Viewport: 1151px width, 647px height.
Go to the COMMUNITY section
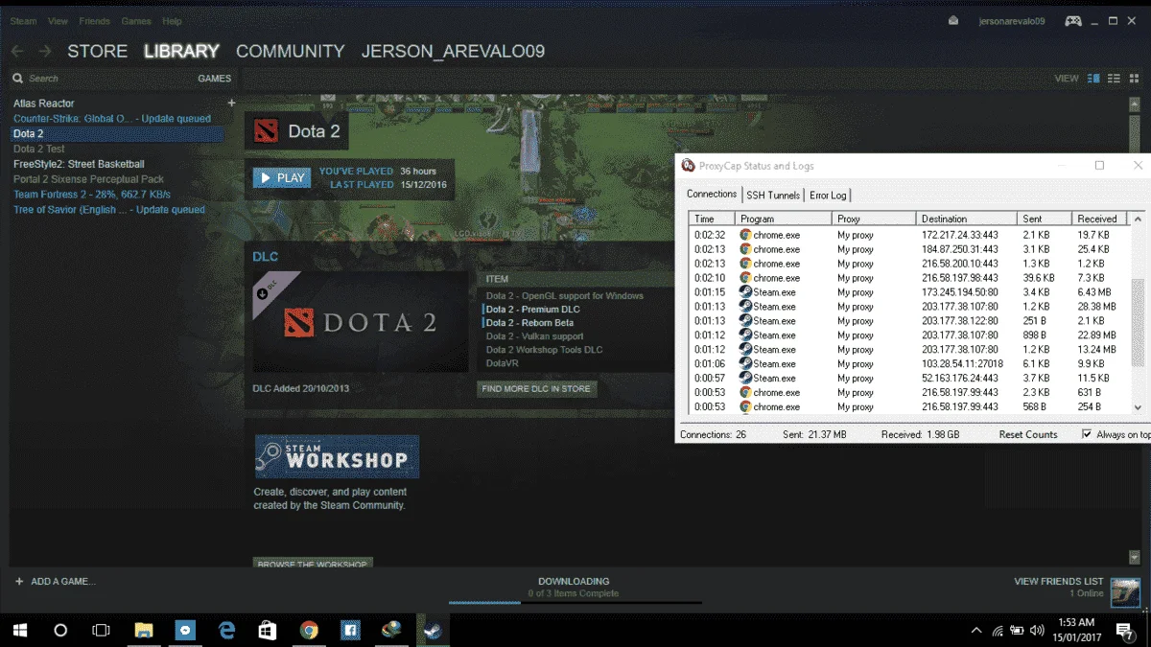click(x=290, y=52)
